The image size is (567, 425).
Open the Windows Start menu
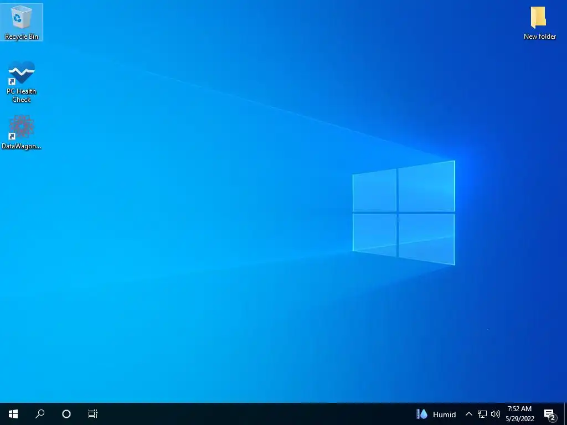click(x=13, y=414)
